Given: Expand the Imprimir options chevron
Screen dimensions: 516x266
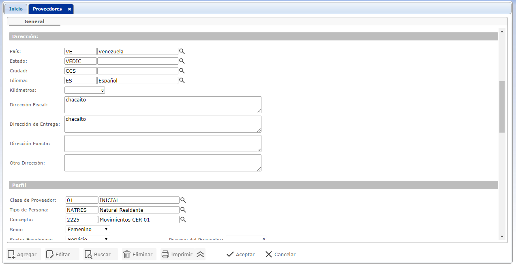Looking at the screenshot, I should click(x=200, y=254).
